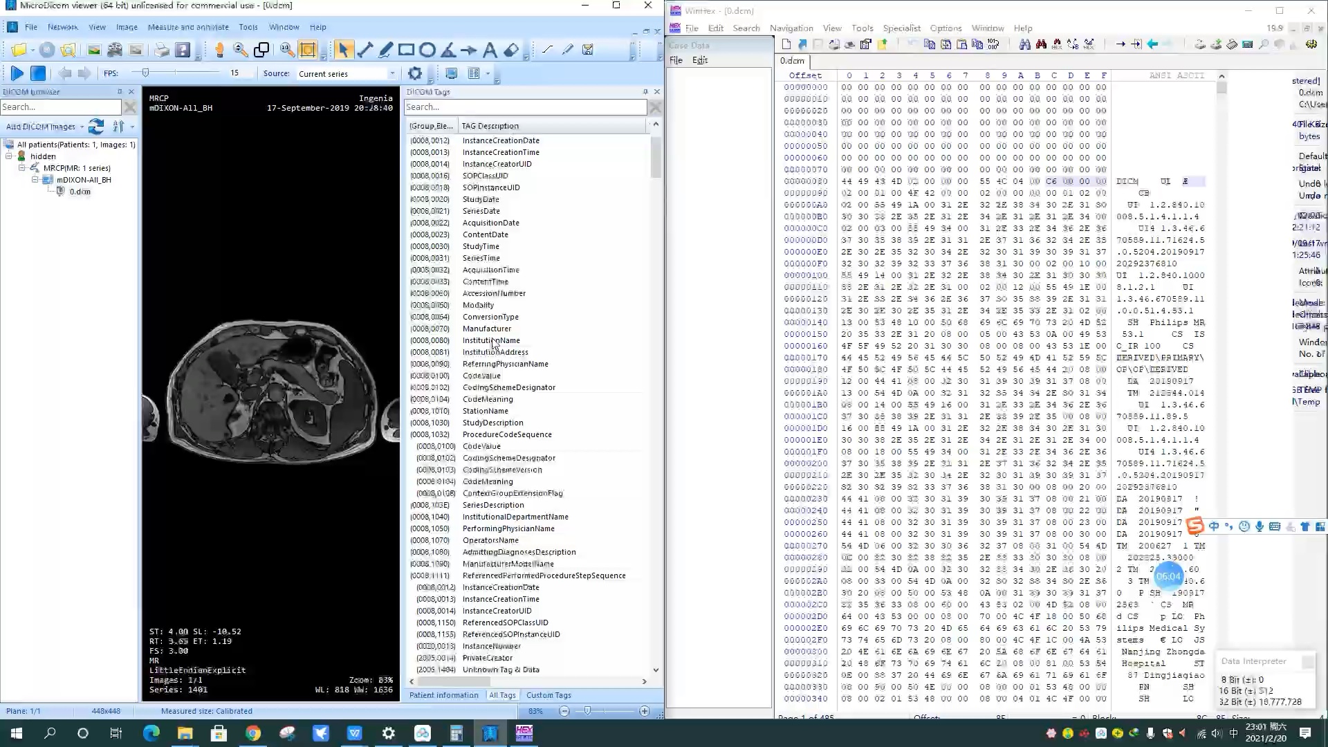Select the angle measurement tool
Screen dimensions: 1328x747
click(x=448, y=50)
